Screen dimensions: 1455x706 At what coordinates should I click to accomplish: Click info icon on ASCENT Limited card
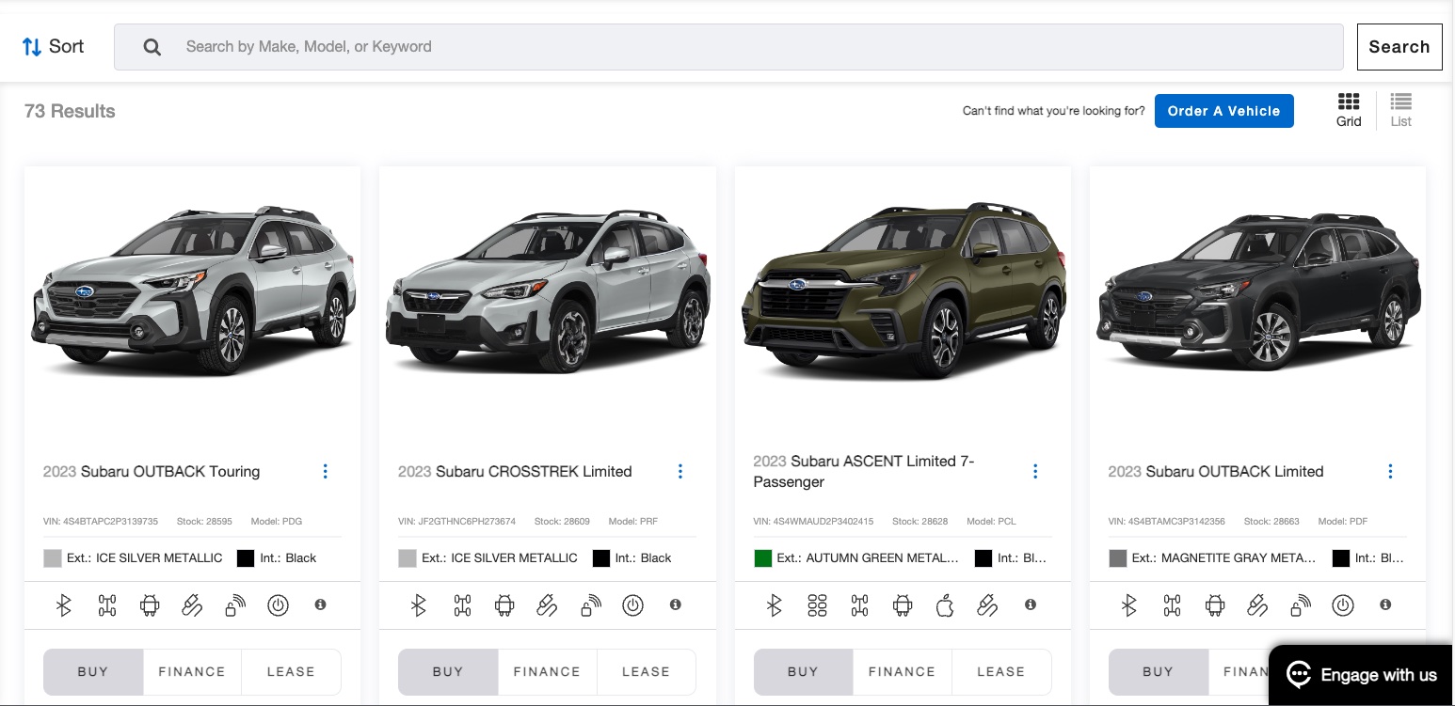pyautogui.click(x=1031, y=604)
